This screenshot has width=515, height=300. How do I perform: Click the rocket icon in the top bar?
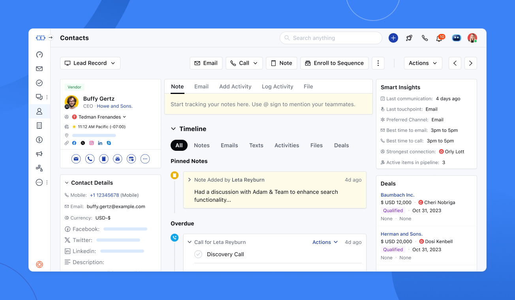click(x=409, y=38)
